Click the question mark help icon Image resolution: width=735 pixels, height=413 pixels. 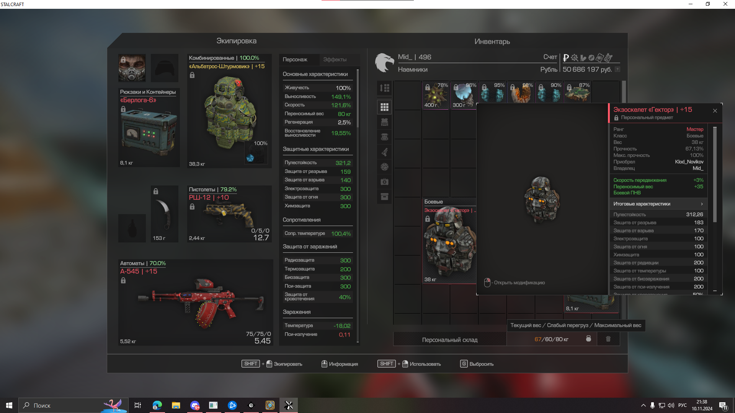(617, 69)
